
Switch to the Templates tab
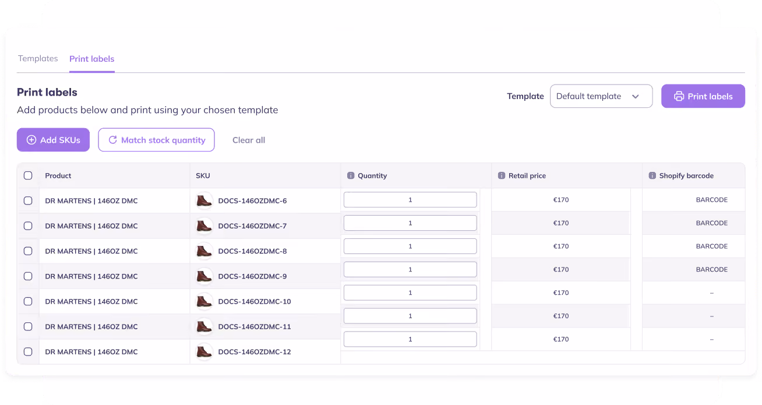tap(38, 58)
